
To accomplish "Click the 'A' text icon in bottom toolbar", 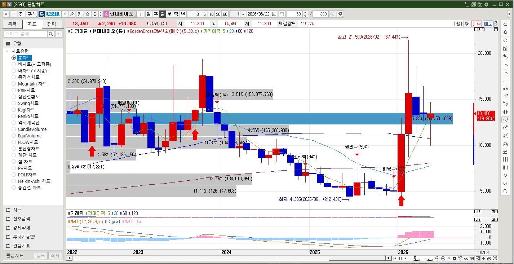I will (x=449, y=258).
